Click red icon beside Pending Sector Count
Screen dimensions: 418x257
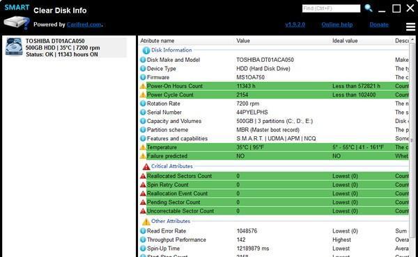143,202
